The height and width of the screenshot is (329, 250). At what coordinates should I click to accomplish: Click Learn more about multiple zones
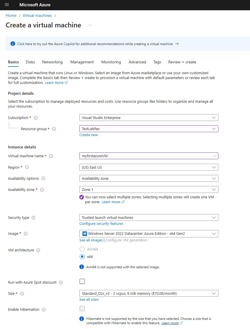pyautogui.click(x=113, y=202)
